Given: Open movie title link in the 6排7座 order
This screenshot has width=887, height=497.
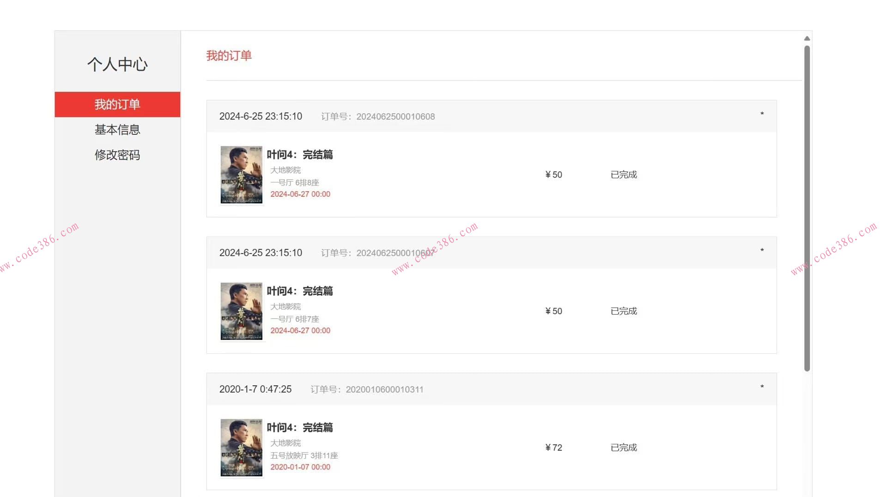Looking at the screenshot, I should 300,291.
